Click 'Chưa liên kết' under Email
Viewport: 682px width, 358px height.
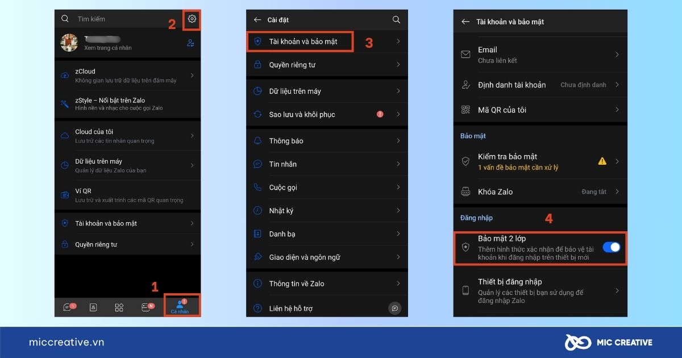497,61
